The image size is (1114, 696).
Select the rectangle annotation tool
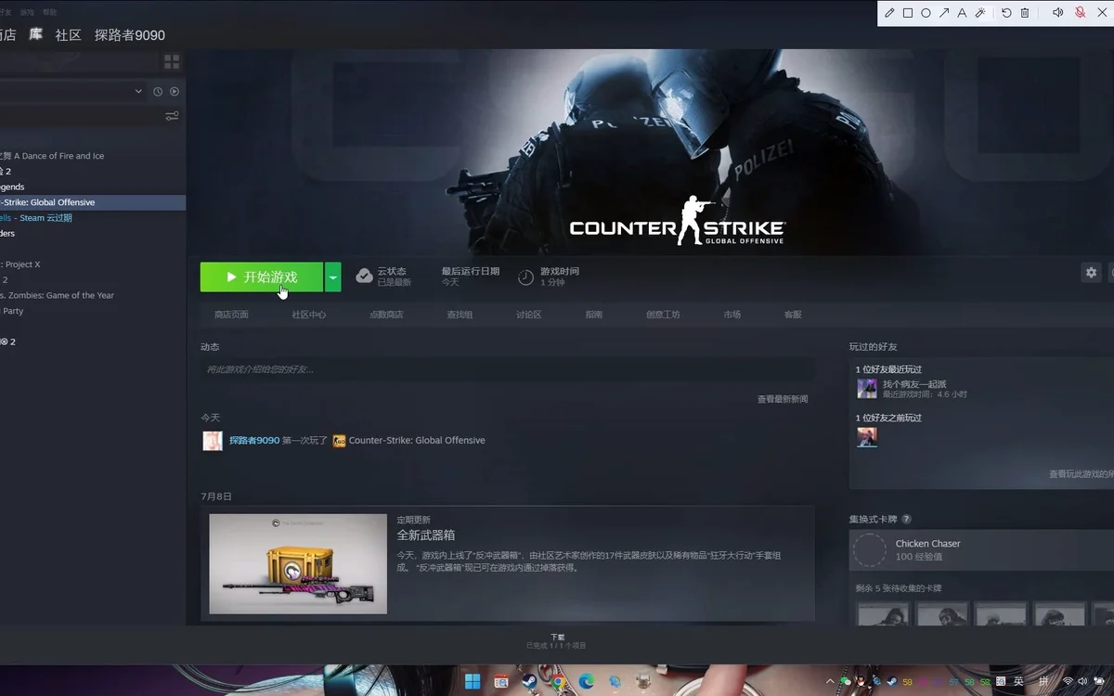click(908, 13)
